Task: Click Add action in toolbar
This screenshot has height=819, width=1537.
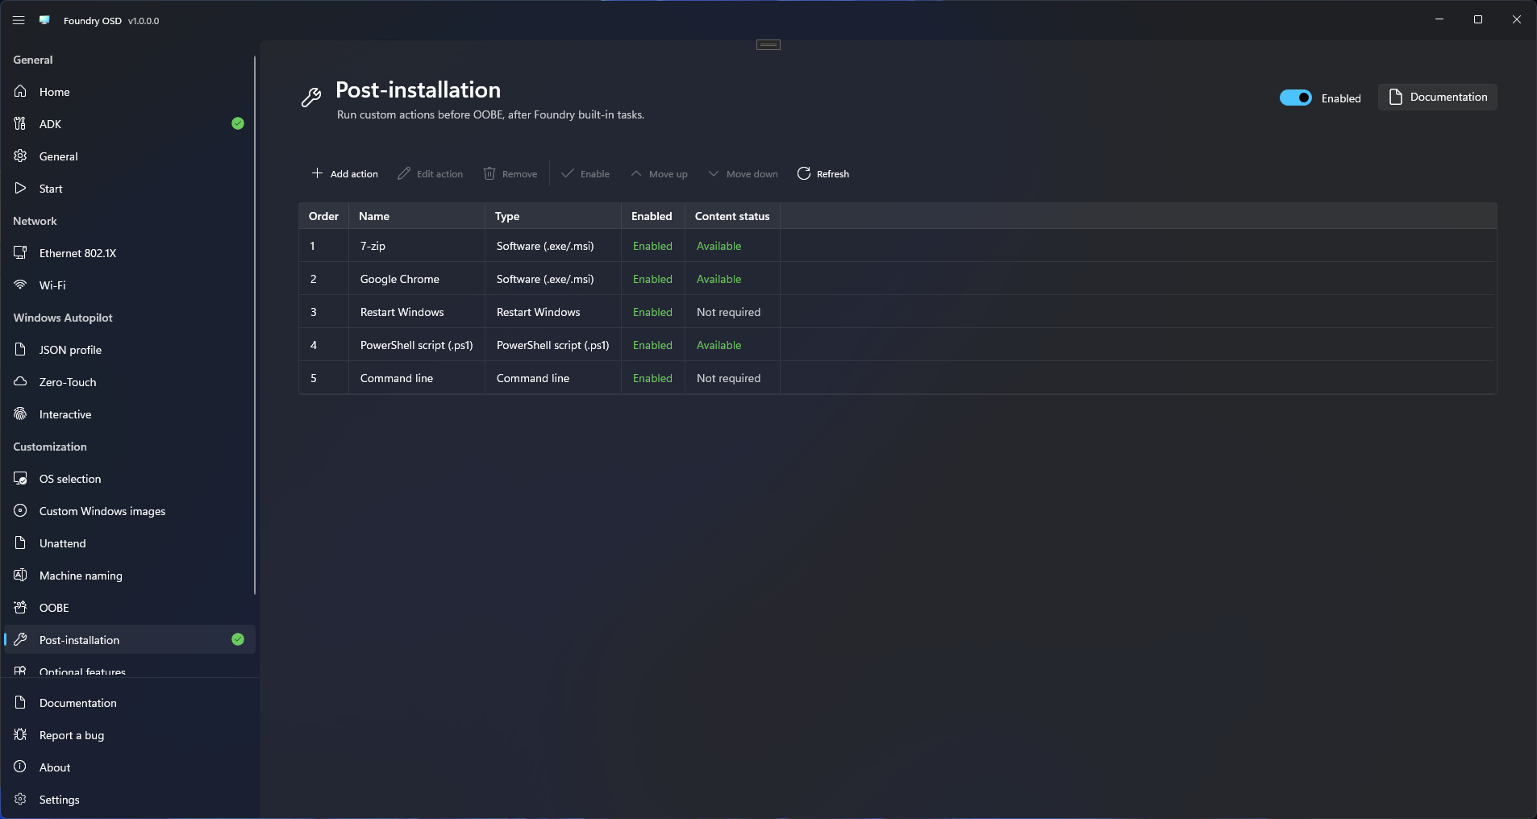Action: click(x=344, y=174)
